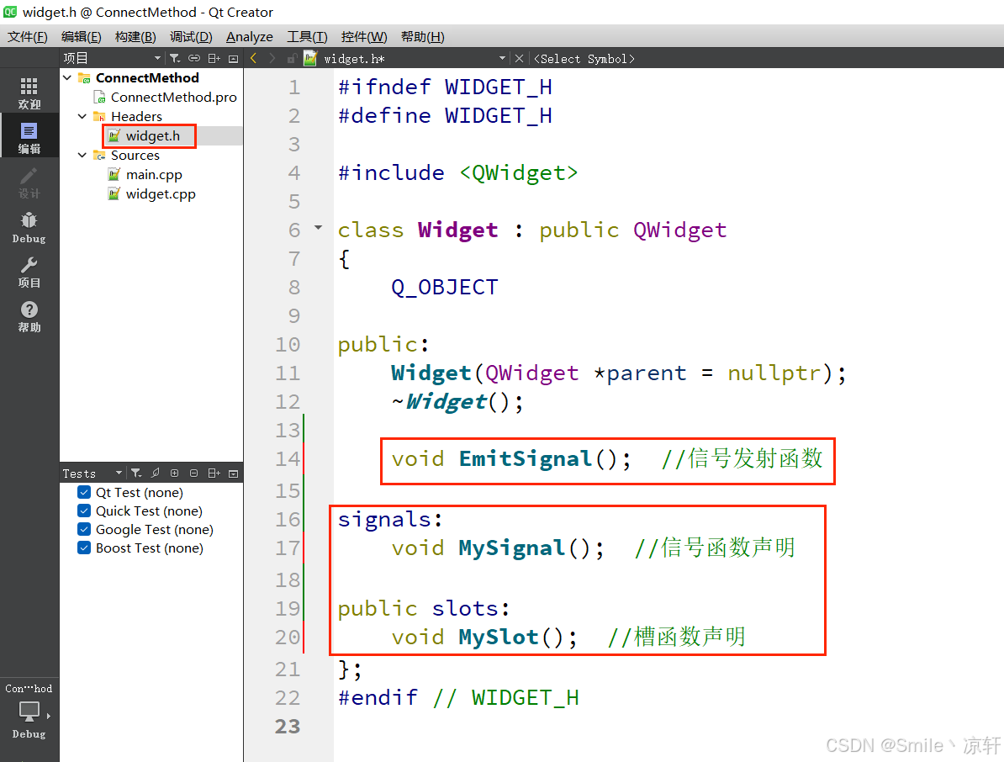Switch to Edit (编辑) mode
1004x762 pixels.
click(x=29, y=138)
